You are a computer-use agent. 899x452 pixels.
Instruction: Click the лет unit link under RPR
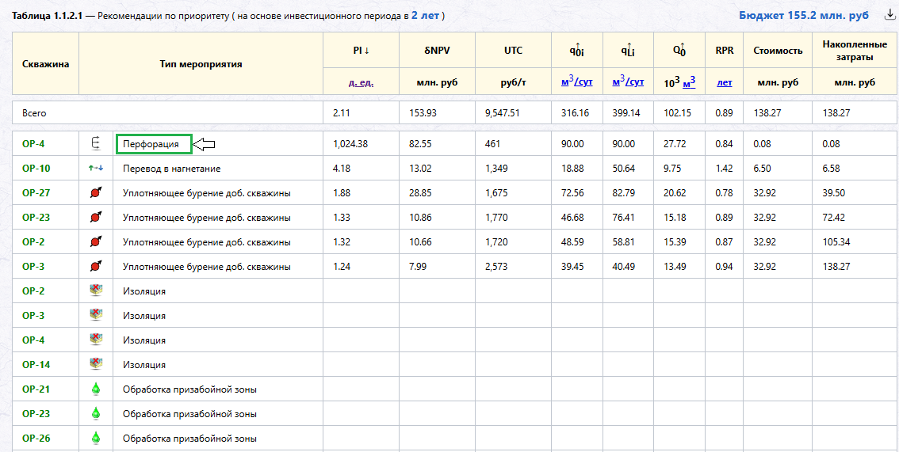coord(725,82)
